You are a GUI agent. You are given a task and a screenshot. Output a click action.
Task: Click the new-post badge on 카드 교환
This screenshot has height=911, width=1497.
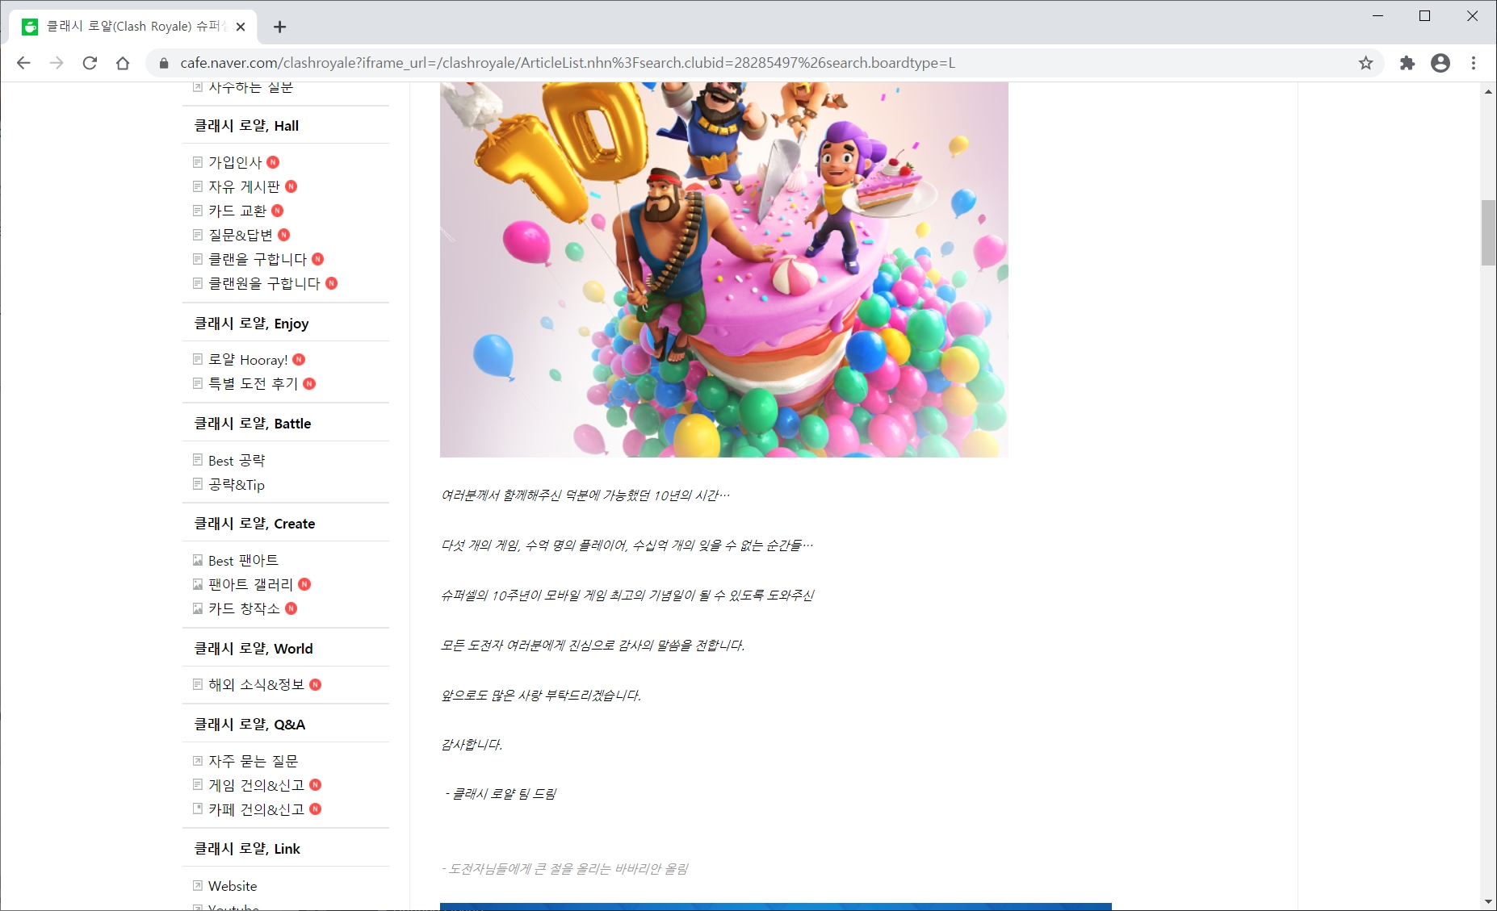(278, 211)
